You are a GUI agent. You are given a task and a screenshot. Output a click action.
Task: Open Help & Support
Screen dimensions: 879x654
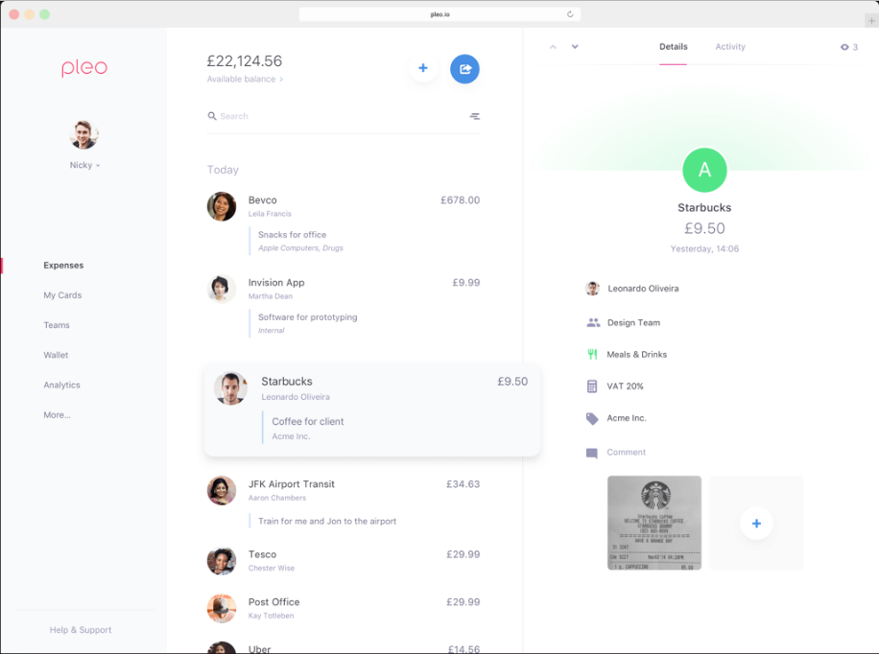click(x=81, y=630)
